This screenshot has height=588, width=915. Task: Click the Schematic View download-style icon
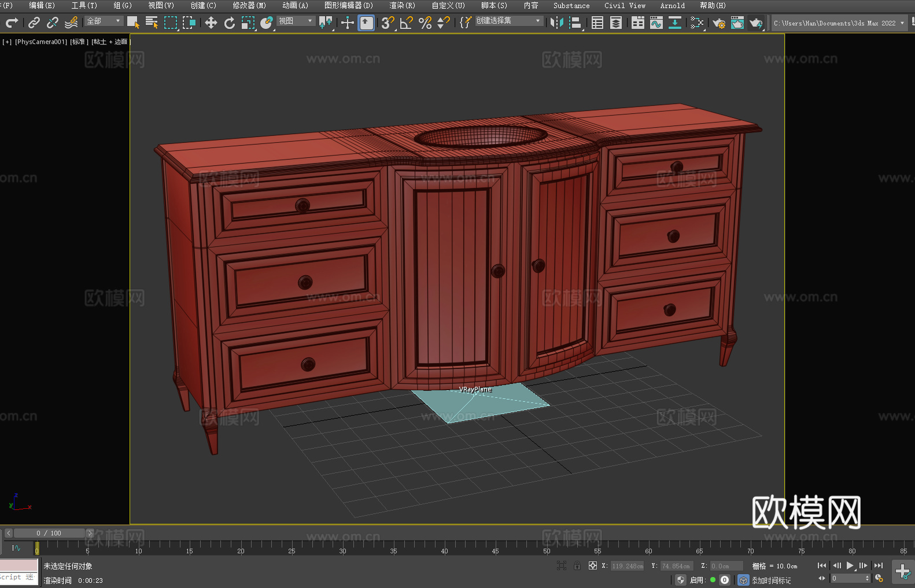(675, 23)
